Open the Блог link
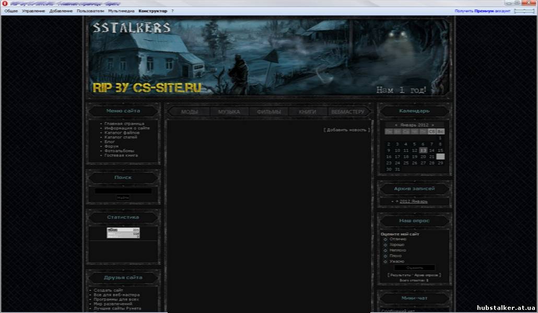The image size is (538, 313). tap(110, 141)
